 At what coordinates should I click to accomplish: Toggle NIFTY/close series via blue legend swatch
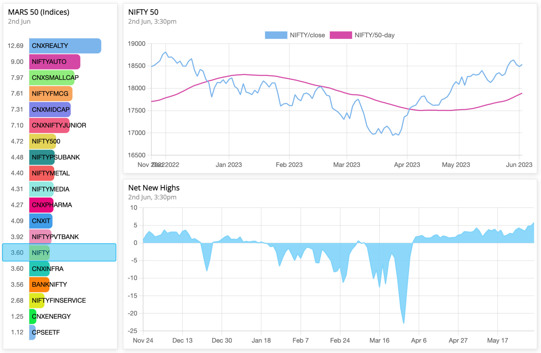click(276, 35)
